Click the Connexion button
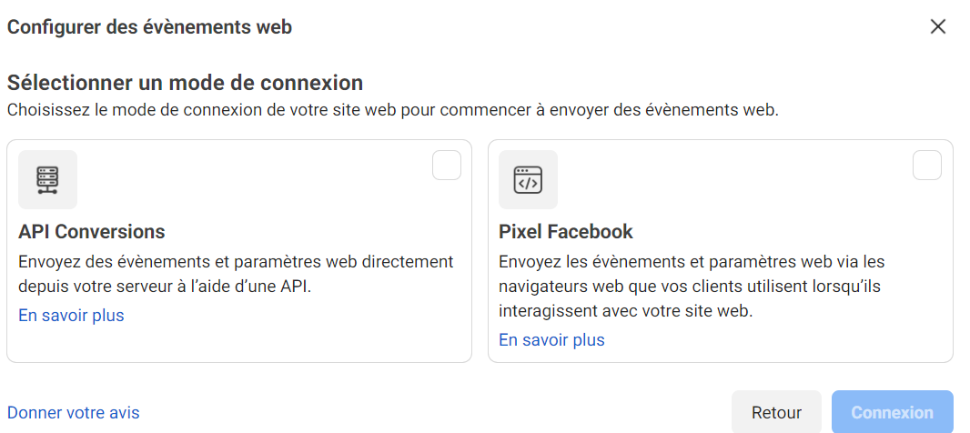The width and height of the screenshot is (970, 433). [892, 413]
